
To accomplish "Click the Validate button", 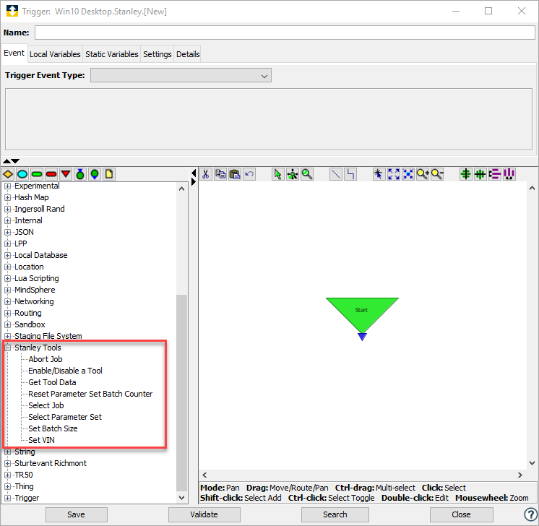I will pyautogui.click(x=204, y=514).
